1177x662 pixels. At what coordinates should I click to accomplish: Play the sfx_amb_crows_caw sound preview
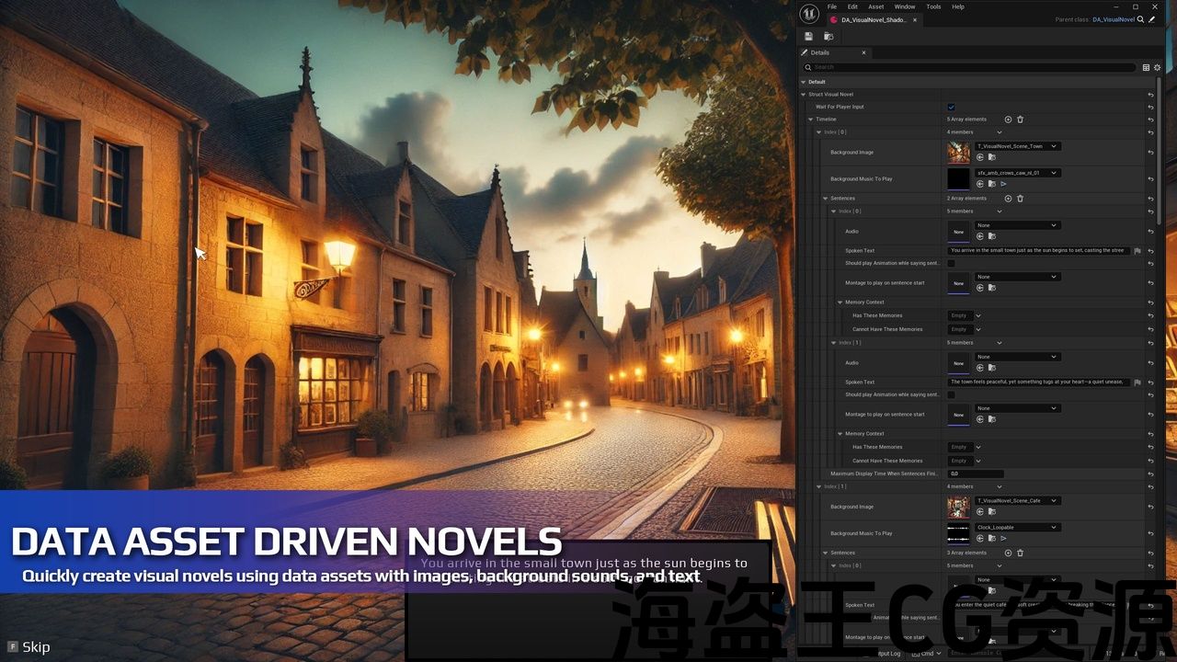click(x=1003, y=184)
